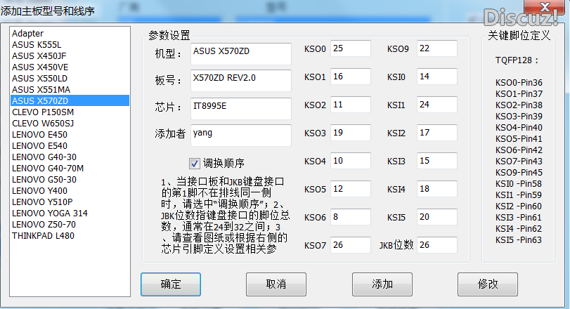Click the KSI0 -Pin58 pin definition text
The height and width of the screenshot is (309, 570).
pyautogui.click(x=519, y=184)
